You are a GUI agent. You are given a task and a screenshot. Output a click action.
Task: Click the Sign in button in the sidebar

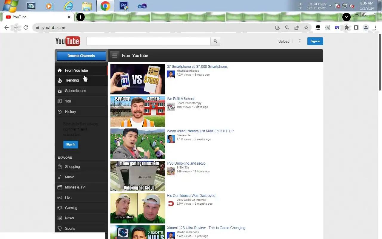[x=71, y=145]
